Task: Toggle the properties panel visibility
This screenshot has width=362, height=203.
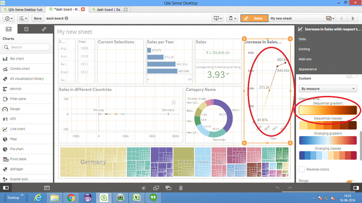Action: (x=356, y=188)
